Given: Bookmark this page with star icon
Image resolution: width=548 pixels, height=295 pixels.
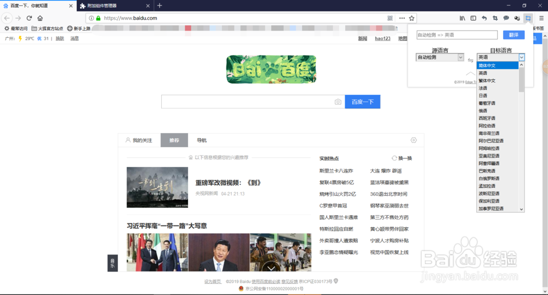Looking at the screenshot, I should [412, 18].
